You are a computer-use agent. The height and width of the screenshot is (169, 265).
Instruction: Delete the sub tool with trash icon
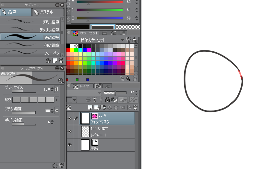coord(61,60)
